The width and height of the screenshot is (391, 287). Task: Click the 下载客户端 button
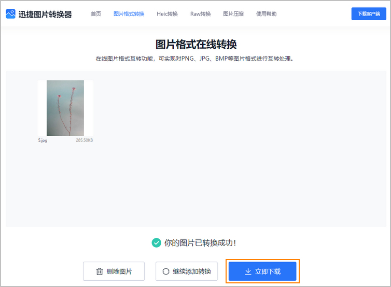(x=369, y=13)
